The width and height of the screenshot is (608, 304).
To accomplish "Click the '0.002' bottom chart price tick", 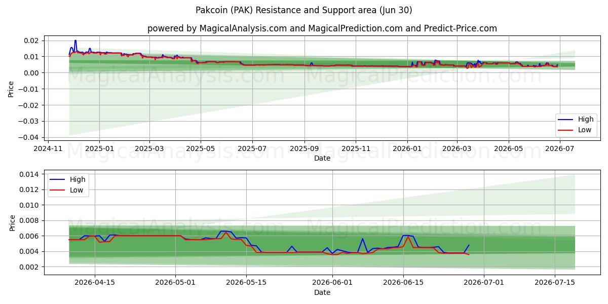I will [x=30, y=267].
